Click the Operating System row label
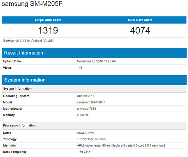Viewport: 188px width, 157px height. (x=16, y=96)
